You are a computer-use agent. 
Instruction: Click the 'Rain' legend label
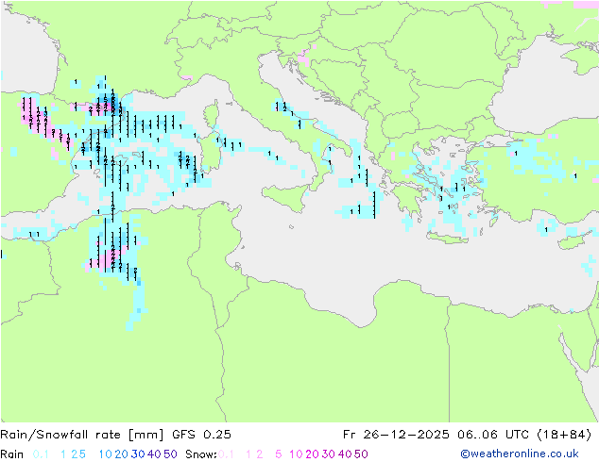12,454
